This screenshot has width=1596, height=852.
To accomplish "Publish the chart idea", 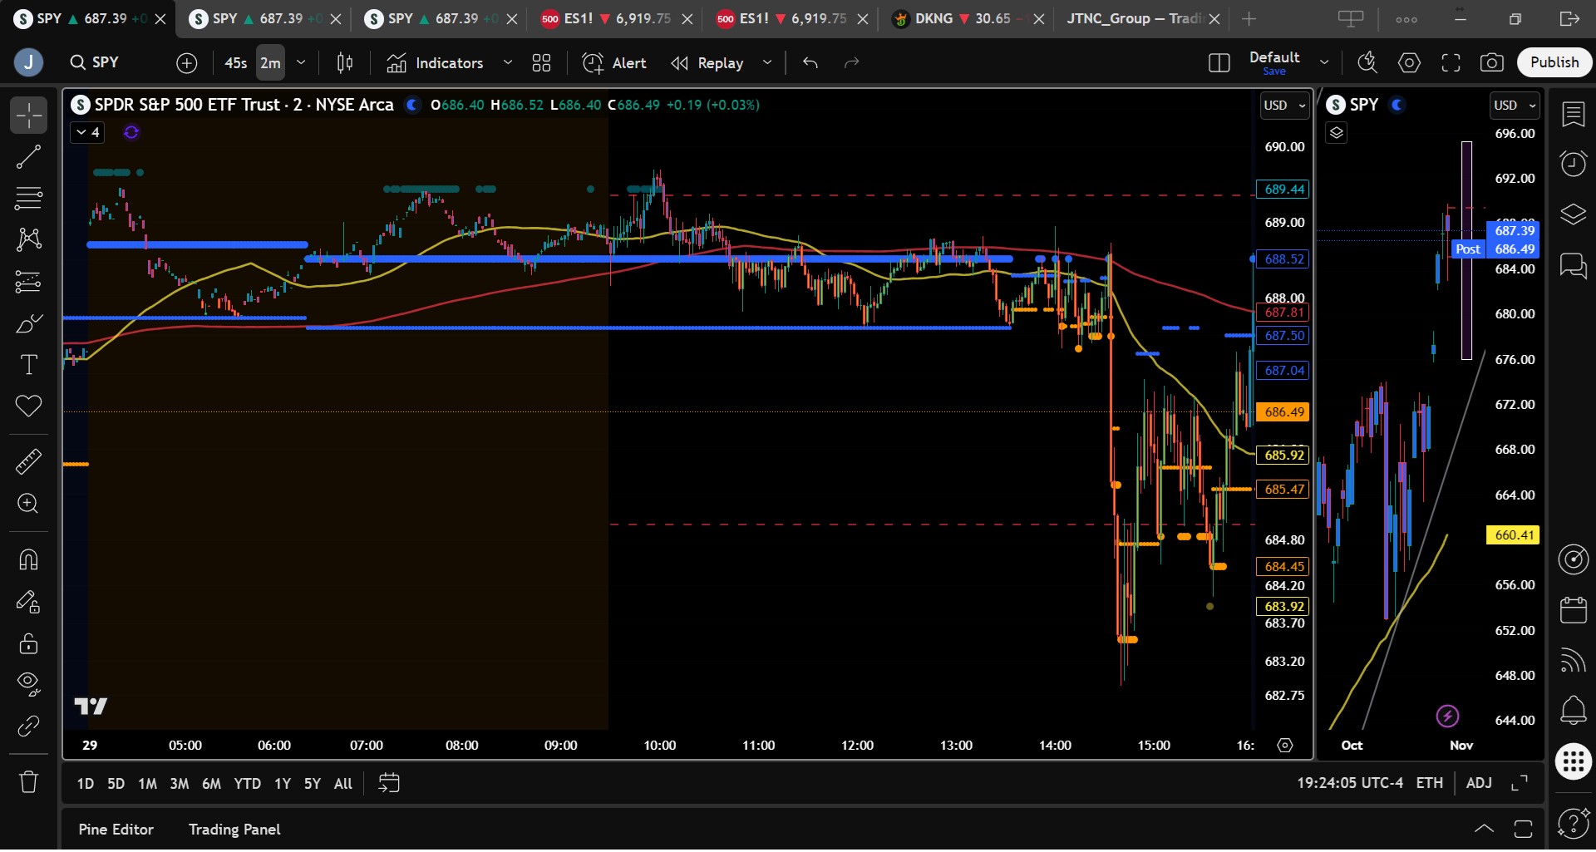I will [1554, 63].
